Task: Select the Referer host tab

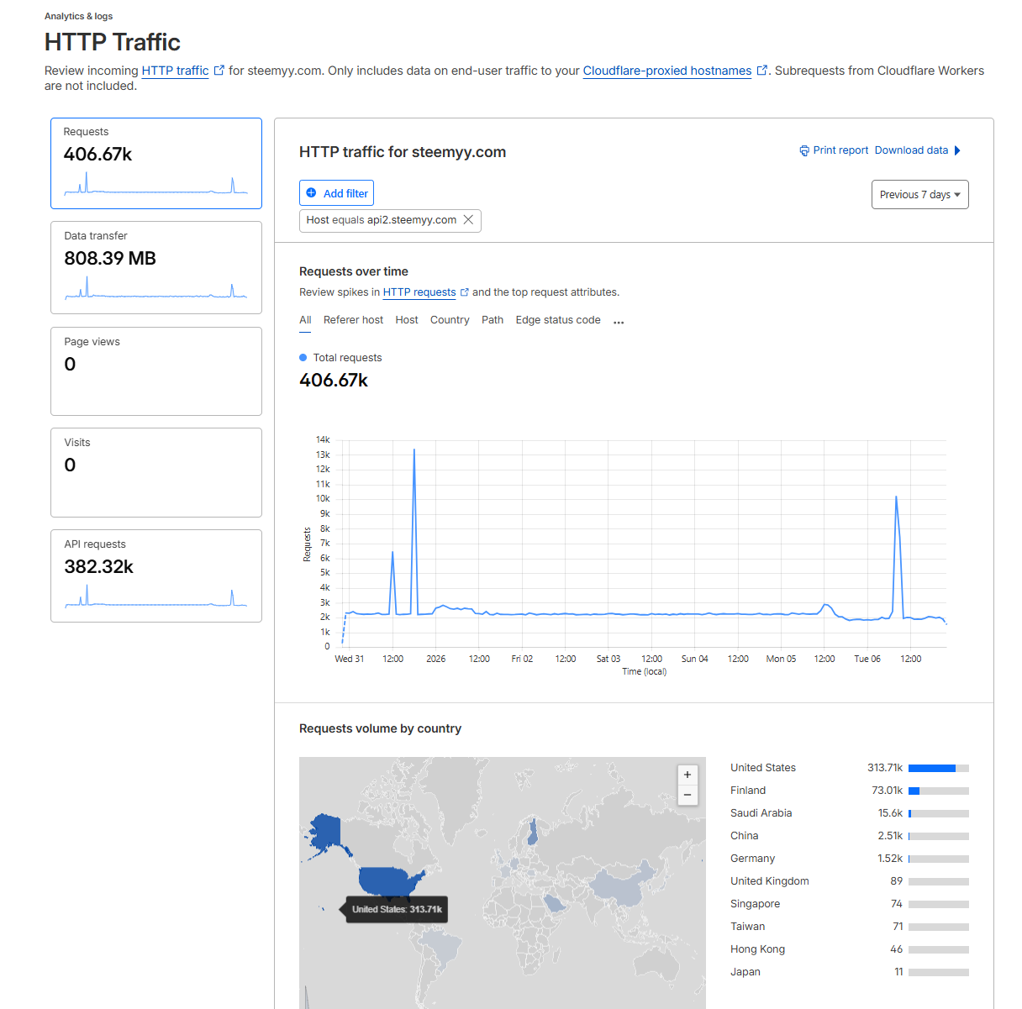Action: pos(353,320)
